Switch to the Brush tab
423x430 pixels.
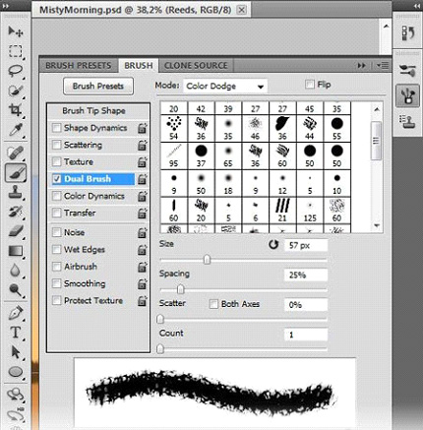[x=139, y=66]
